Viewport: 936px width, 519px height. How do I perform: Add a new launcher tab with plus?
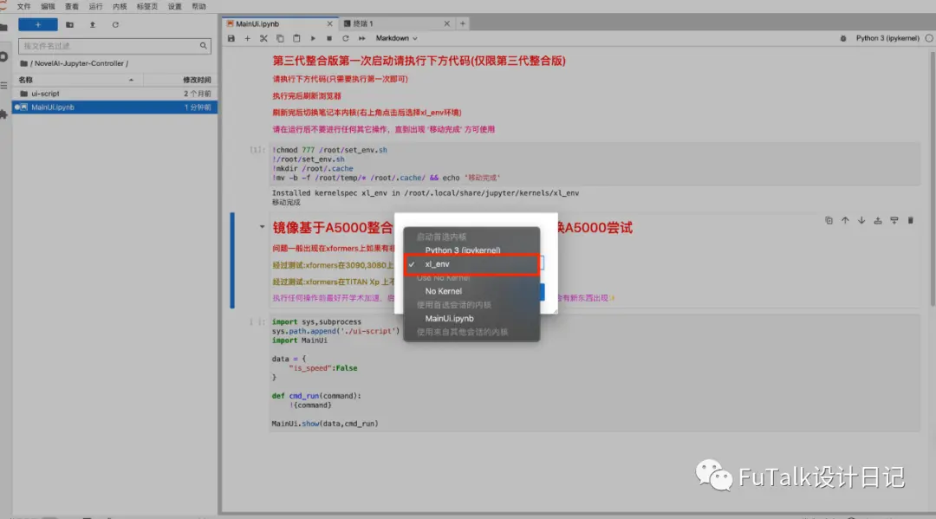tap(463, 24)
